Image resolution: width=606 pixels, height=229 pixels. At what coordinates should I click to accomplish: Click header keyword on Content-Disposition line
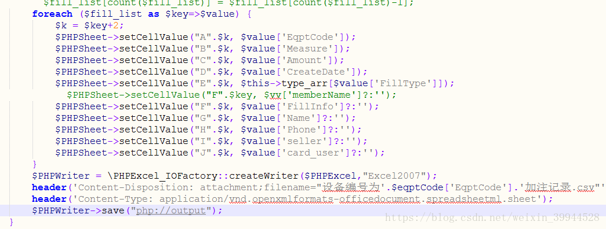click(x=49, y=188)
